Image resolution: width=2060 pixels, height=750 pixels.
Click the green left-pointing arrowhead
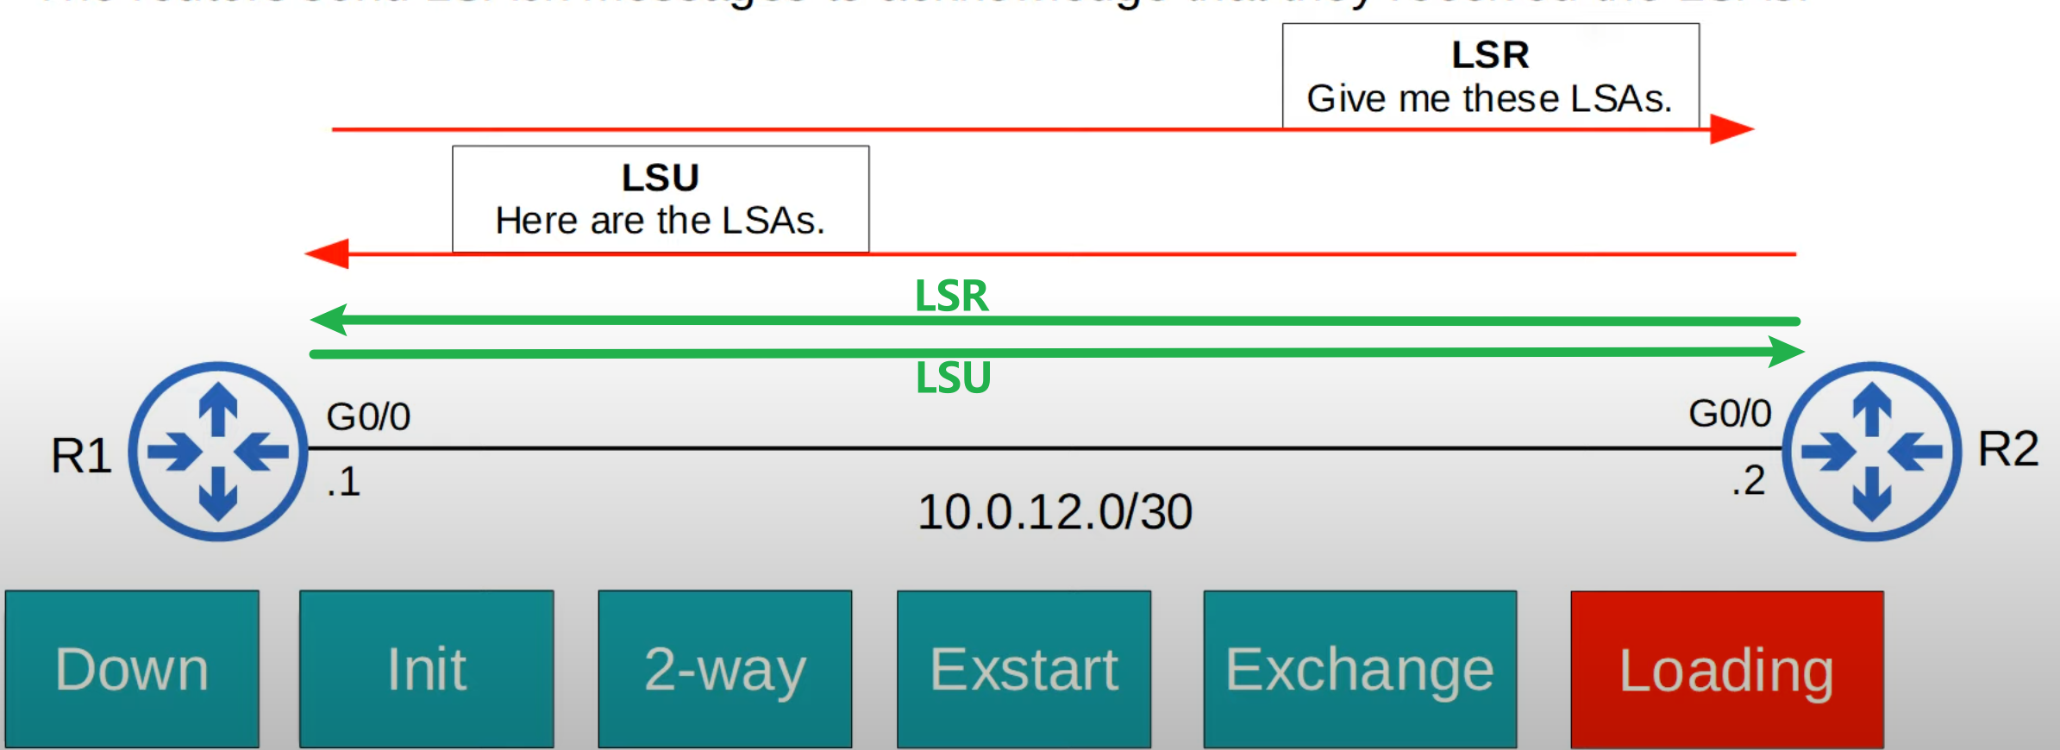(329, 320)
